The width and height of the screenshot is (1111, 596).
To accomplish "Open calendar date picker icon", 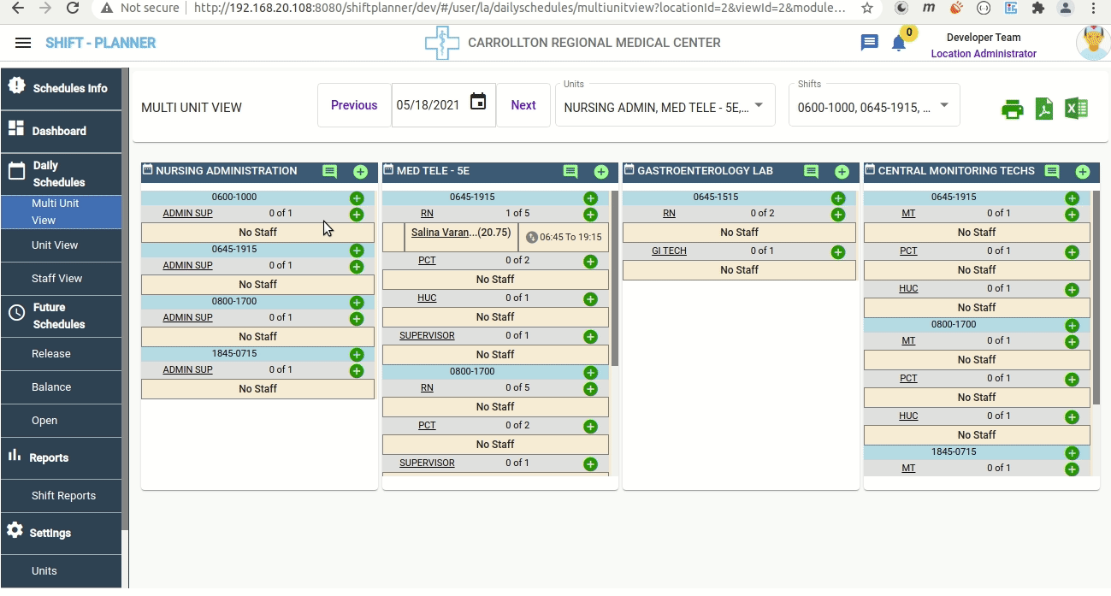I will point(478,103).
